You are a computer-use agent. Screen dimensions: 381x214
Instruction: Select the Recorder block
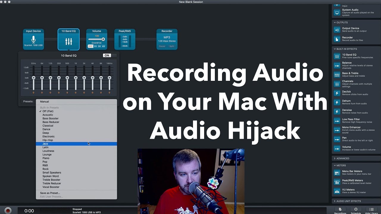pyautogui.click(x=167, y=39)
